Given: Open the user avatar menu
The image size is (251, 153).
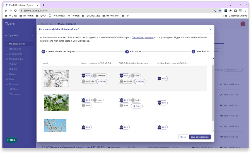Looking at the screenshot, I should point(243,24).
